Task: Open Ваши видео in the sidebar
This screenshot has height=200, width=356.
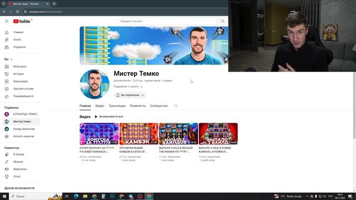Action: pos(21,82)
